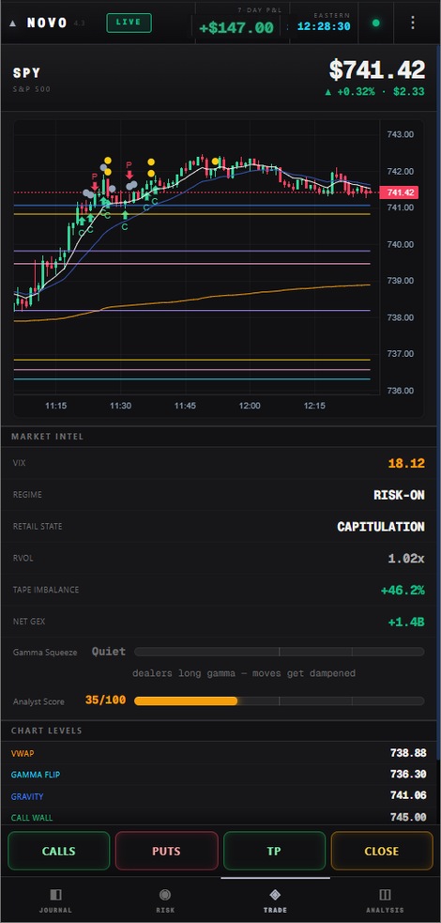Click the green connection status dot

click(x=375, y=23)
